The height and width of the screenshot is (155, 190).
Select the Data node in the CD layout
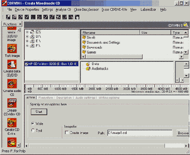pyautogui.click(x=95, y=64)
